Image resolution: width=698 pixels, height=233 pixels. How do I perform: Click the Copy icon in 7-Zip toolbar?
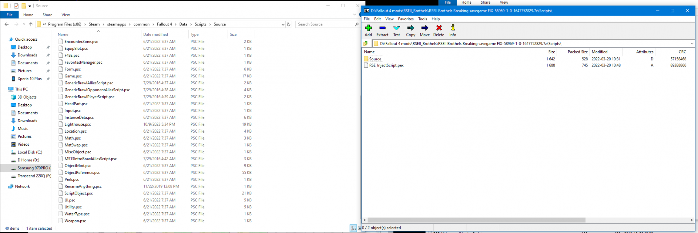[410, 30]
